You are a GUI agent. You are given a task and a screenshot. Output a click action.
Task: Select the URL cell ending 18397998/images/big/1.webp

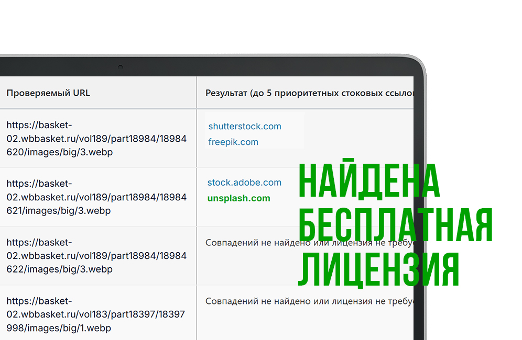(96, 314)
